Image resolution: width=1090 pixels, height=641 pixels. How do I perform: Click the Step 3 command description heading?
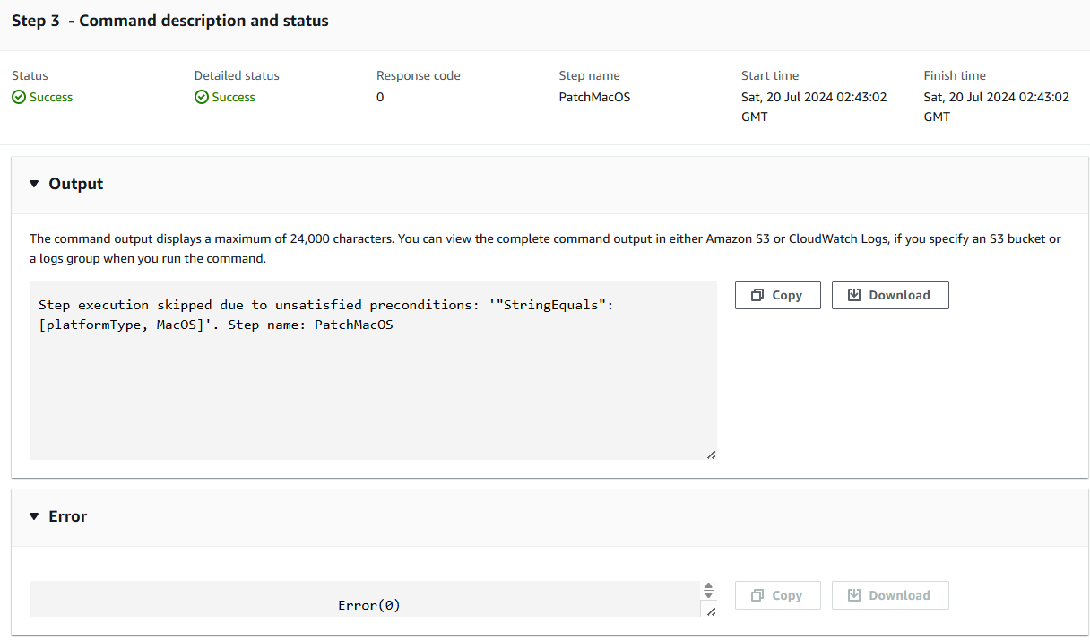170,21
